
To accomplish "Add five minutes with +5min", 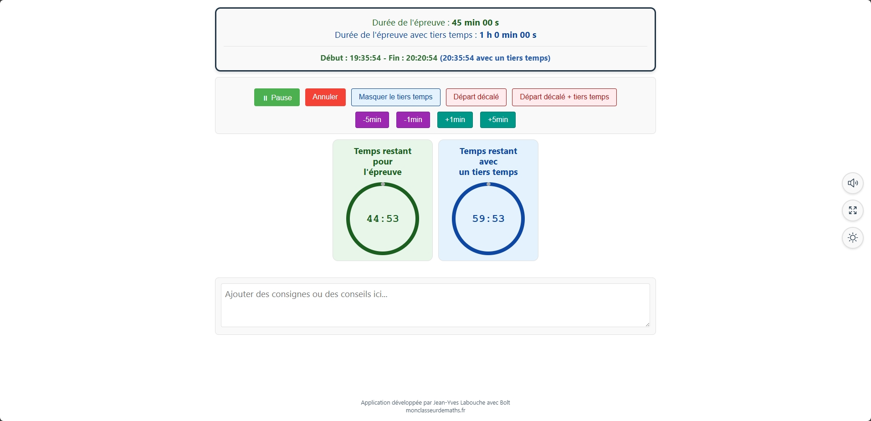I will (497, 120).
